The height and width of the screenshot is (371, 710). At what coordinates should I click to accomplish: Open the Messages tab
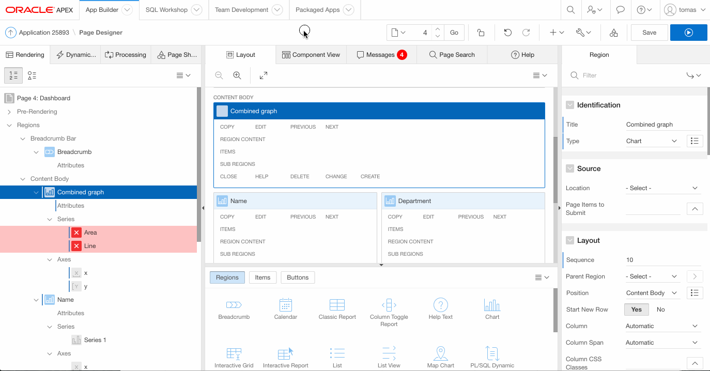point(381,55)
